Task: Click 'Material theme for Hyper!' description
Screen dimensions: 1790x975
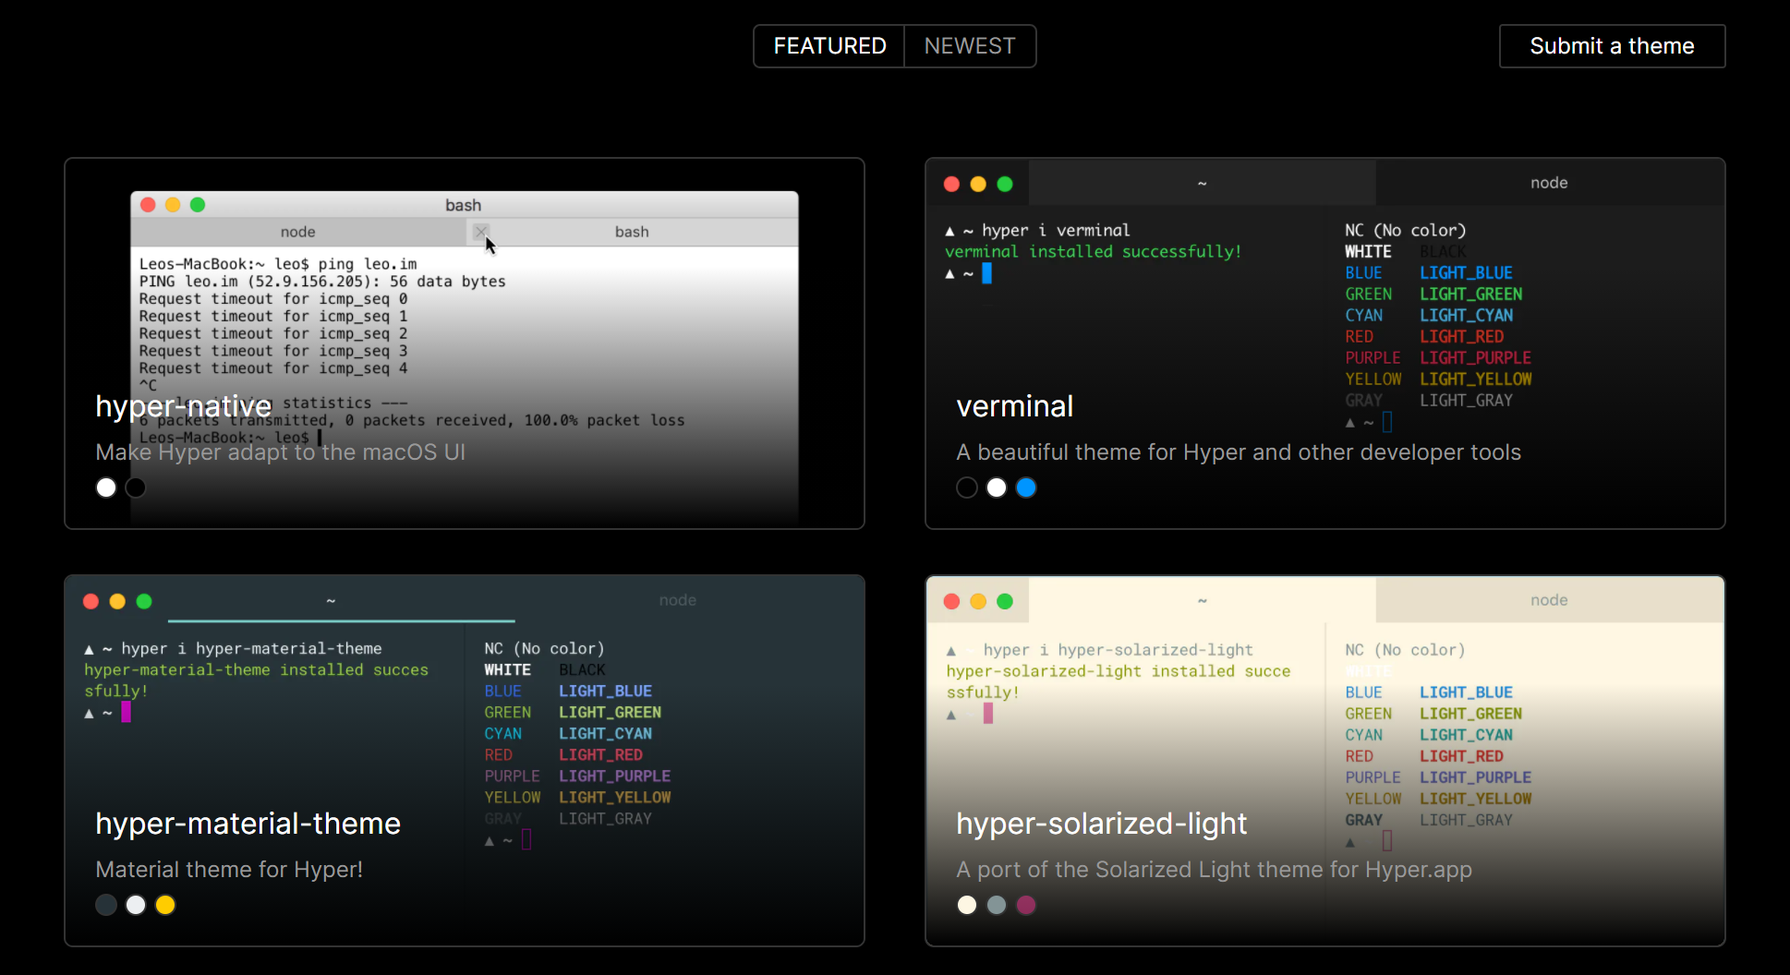Action: (x=229, y=870)
